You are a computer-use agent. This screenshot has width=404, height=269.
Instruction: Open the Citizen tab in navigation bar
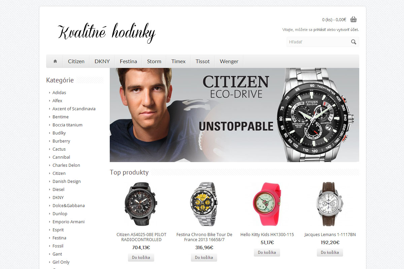click(x=76, y=61)
